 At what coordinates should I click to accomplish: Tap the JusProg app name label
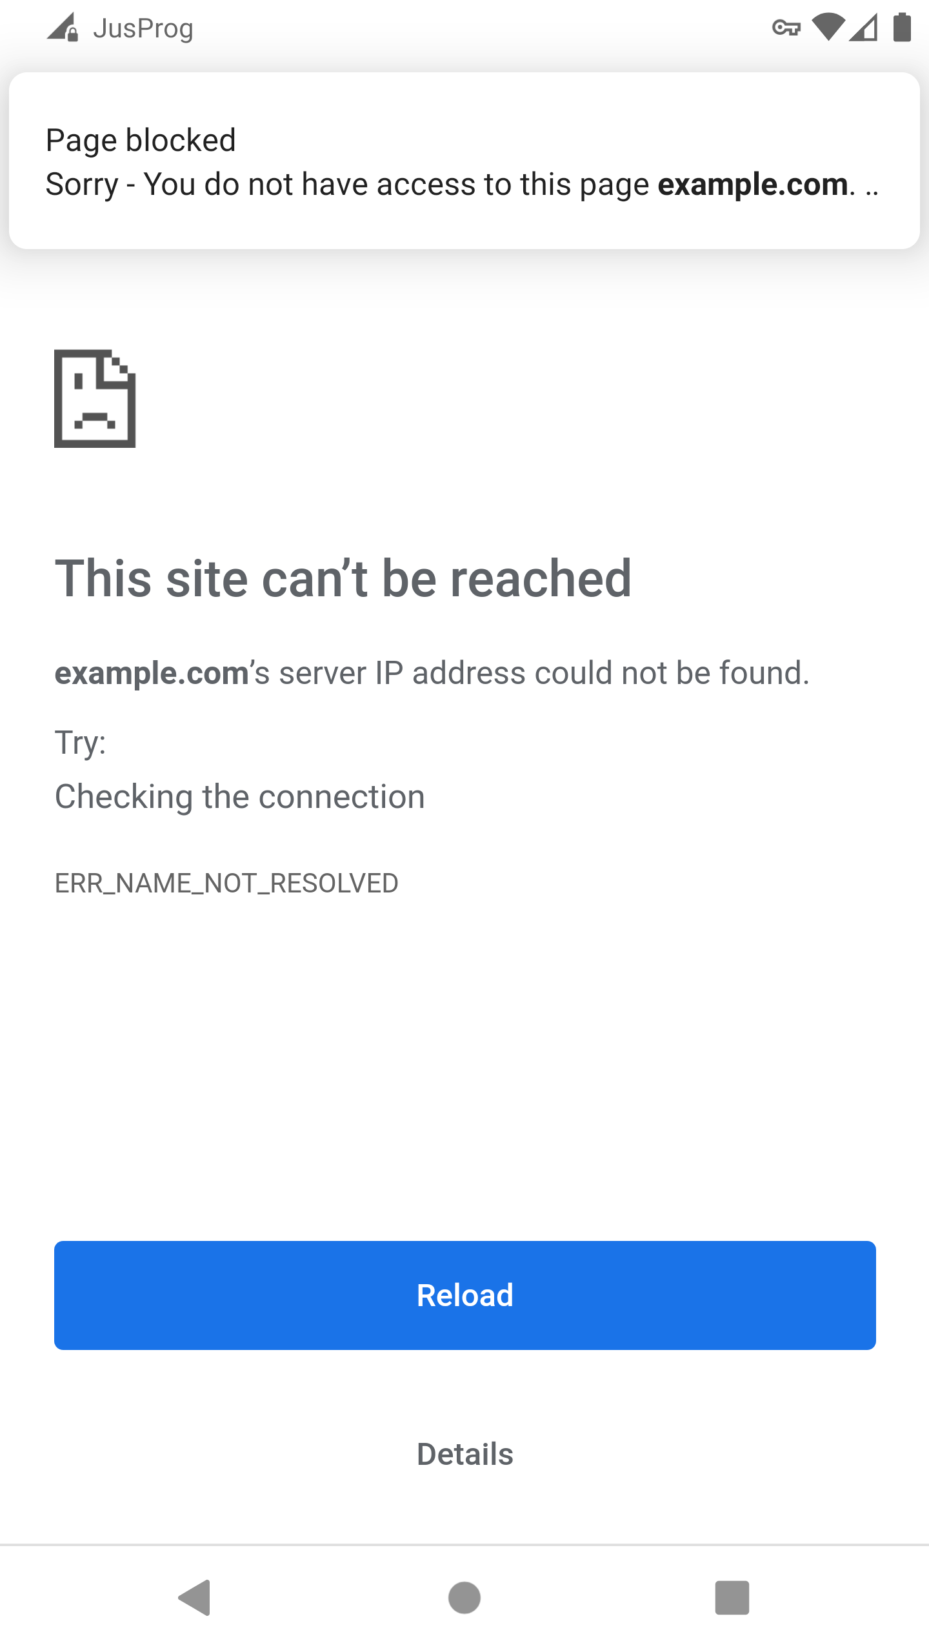[x=143, y=29]
